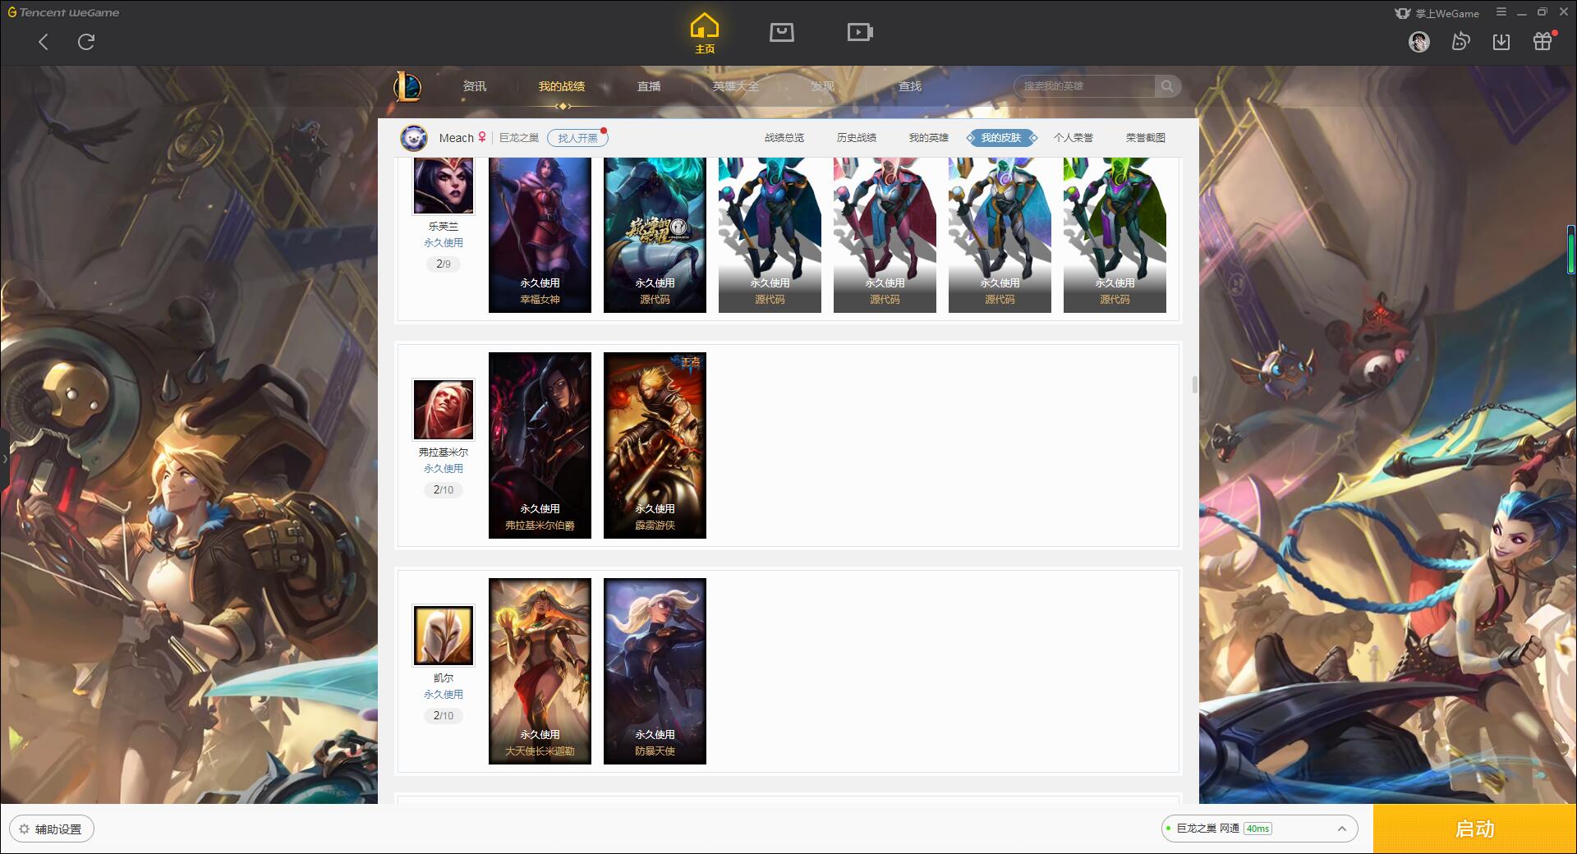Click the Meach username text

pos(456,138)
